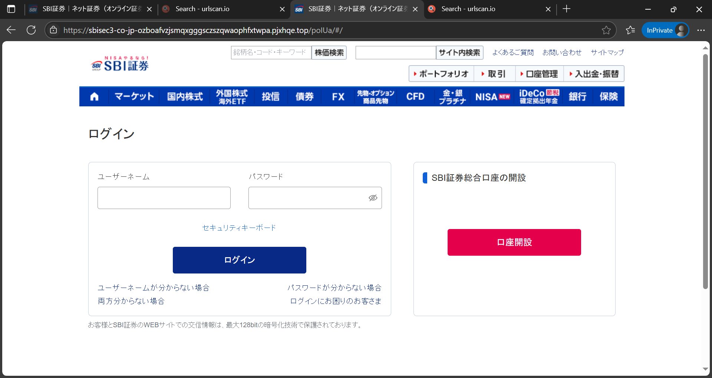Open パスワードが分からない場合 link
The height and width of the screenshot is (378, 712).
pos(334,288)
